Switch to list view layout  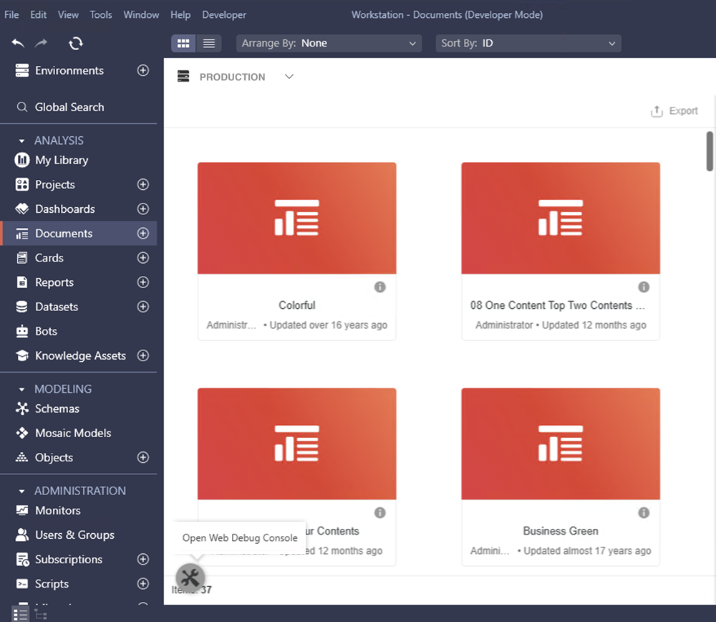[209, 44]
